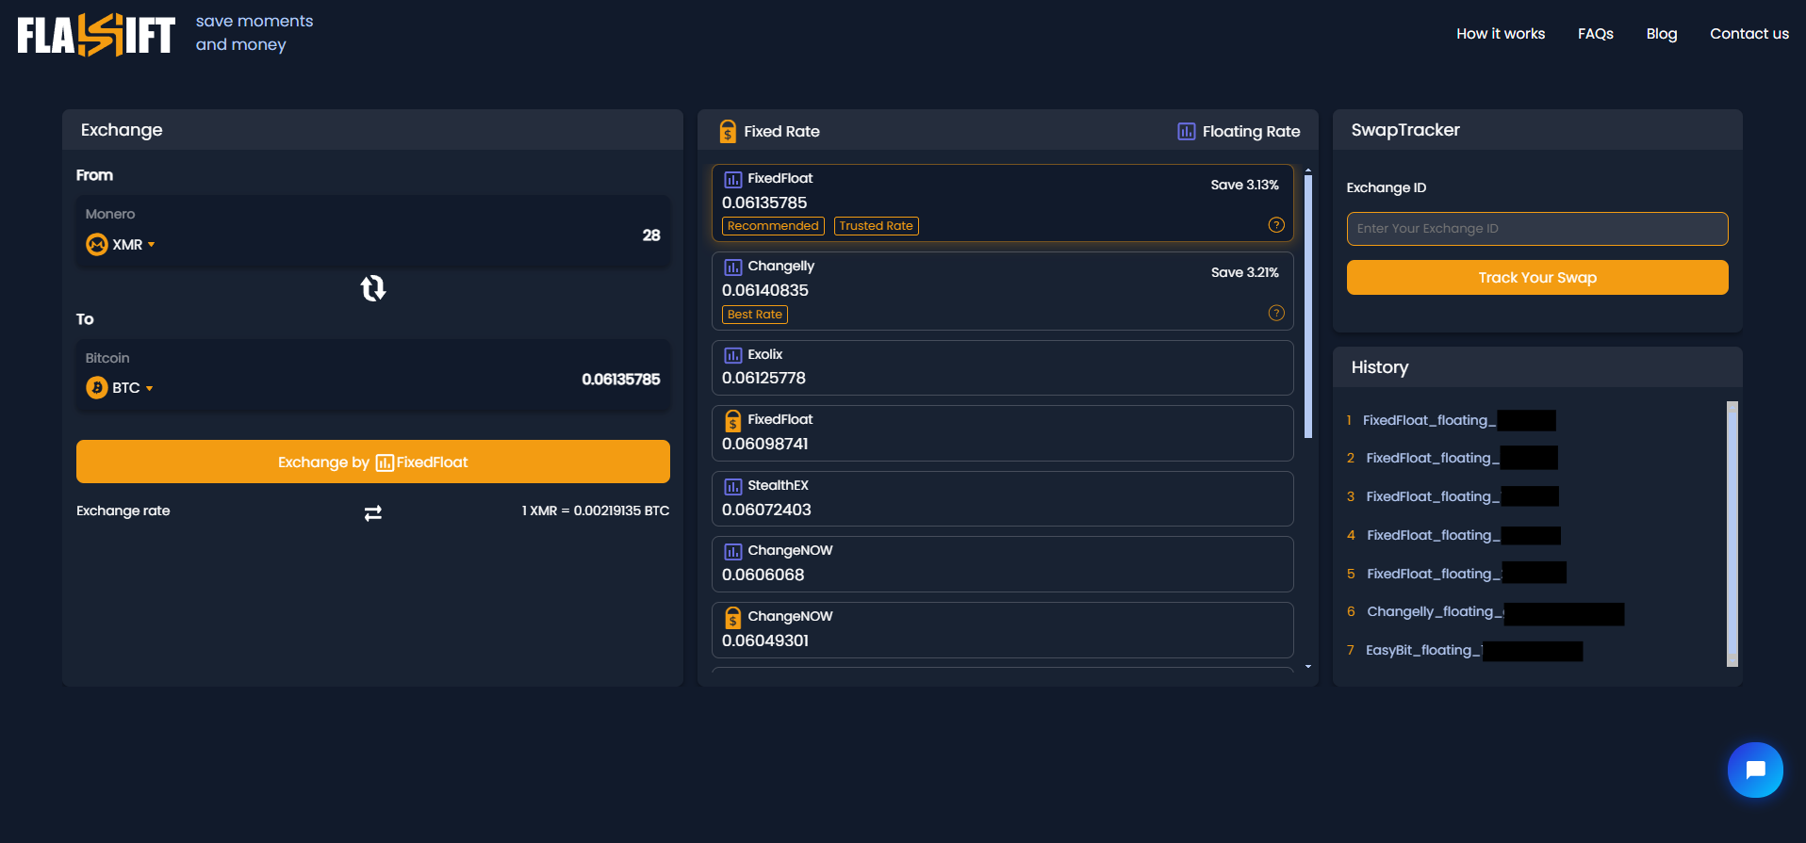Screen dimensions: 1806x843
Task: Select ChangeNOW floating offer 0.0606068
Action: pos(1003,564)
